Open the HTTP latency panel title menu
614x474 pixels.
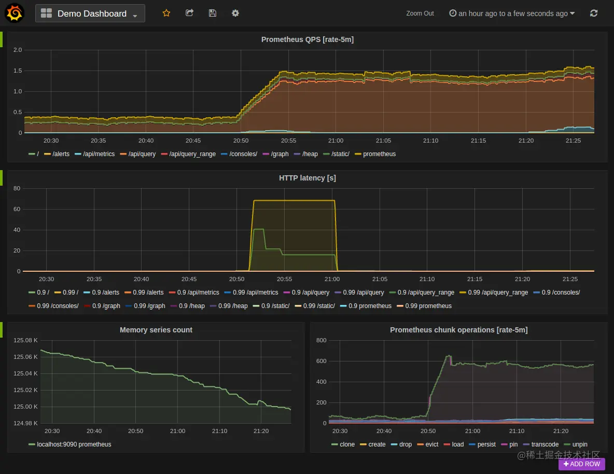(x=308, y=178)
